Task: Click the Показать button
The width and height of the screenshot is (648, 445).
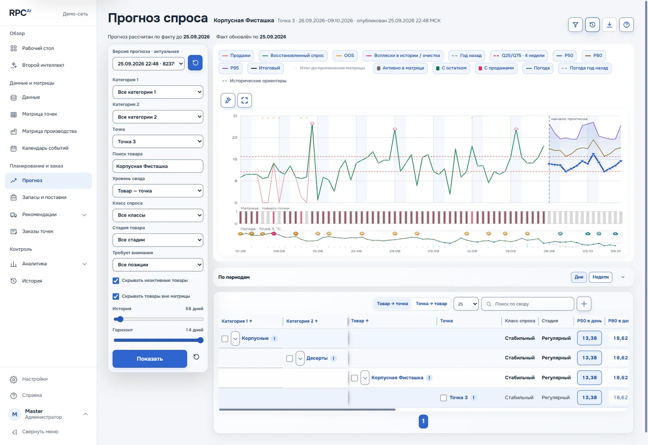Action: click(150, 359)
